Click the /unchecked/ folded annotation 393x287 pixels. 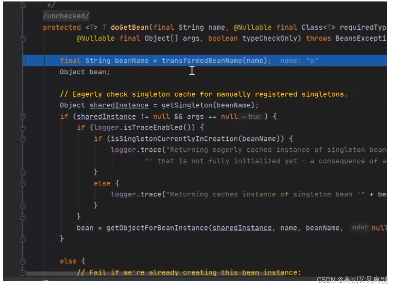click(x=66, y=16)
